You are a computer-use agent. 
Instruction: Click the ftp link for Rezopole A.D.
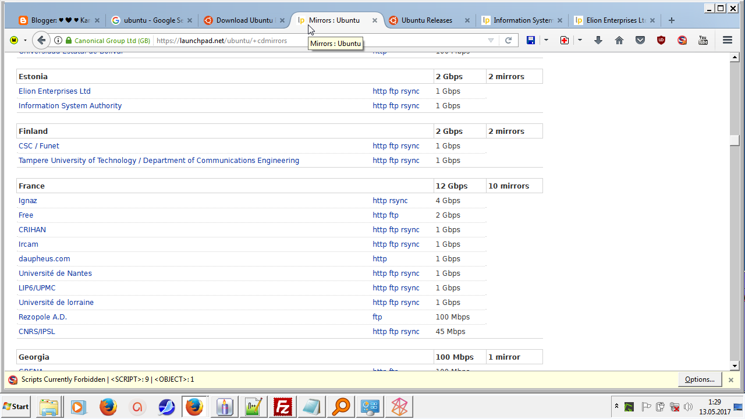click(377, 317)
